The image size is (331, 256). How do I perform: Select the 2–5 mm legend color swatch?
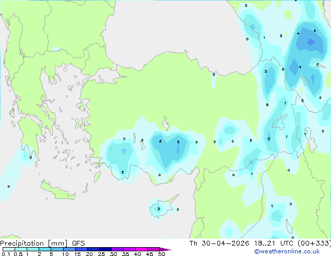point(45,249)
